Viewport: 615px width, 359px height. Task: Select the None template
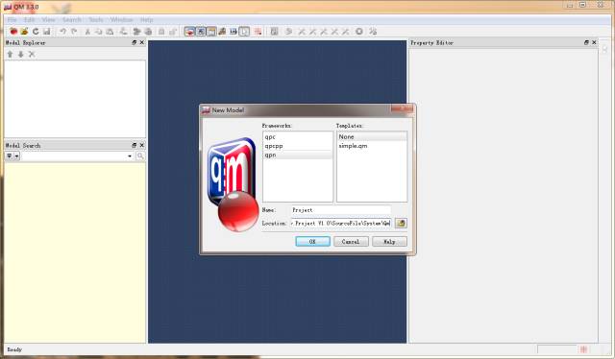[372, 136]
